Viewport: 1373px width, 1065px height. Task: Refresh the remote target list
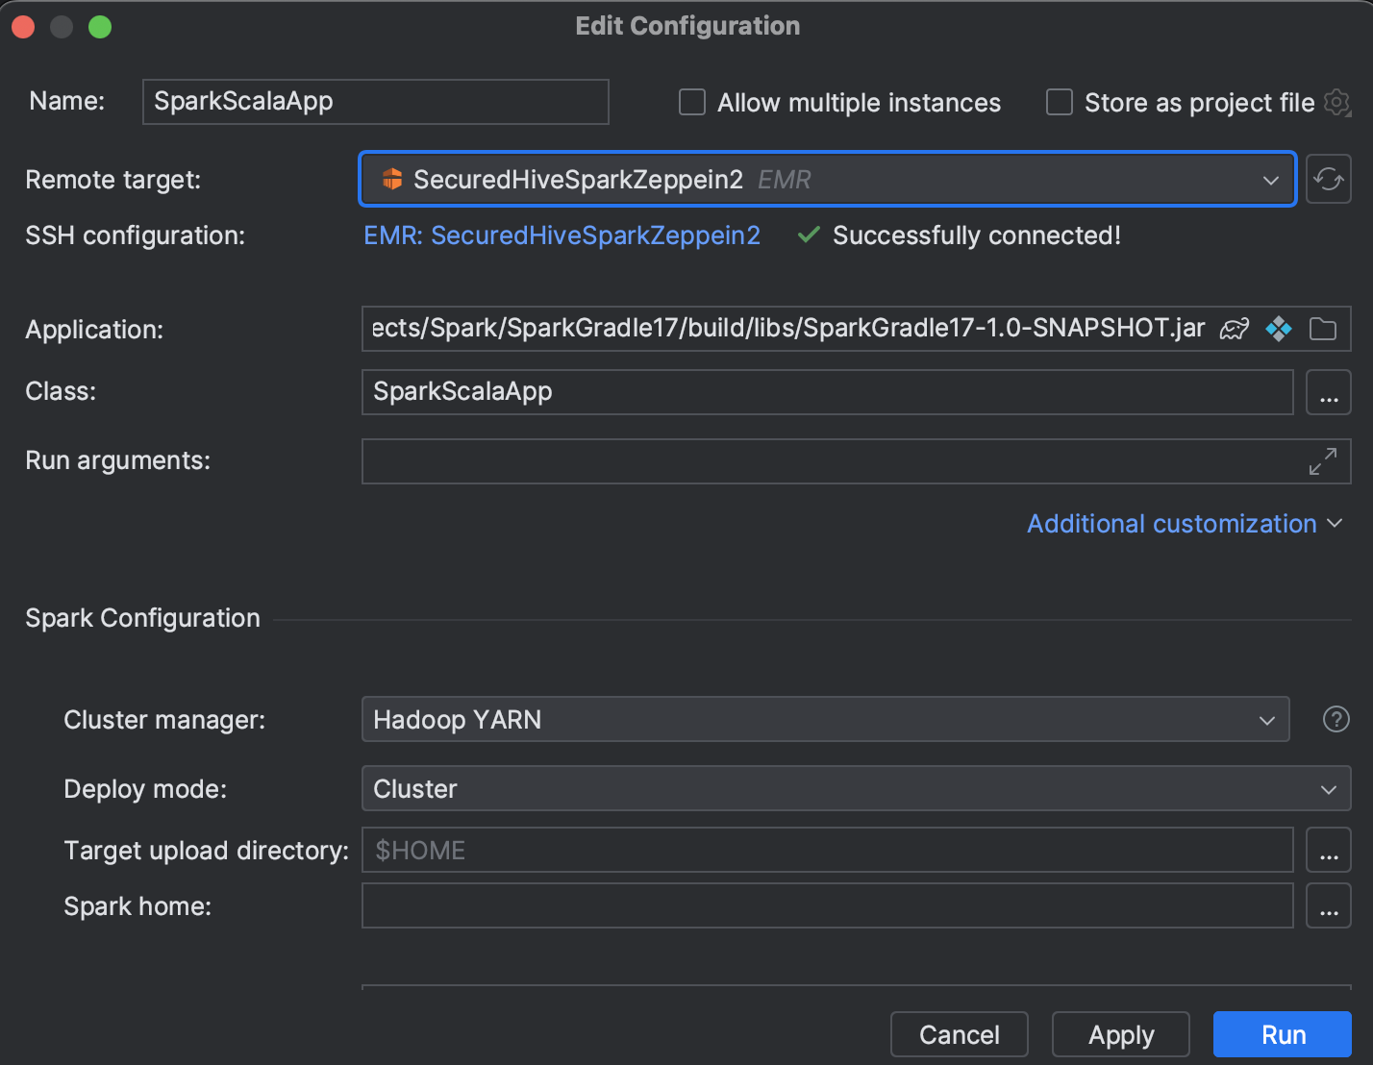pos(1329,179)
